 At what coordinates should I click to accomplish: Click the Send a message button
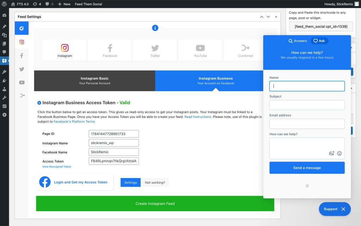(307, 168)
